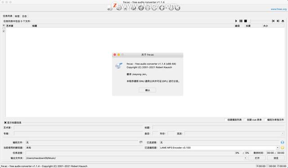
Task: Jump to previous track in joblist player
Action: coord(273,21)
